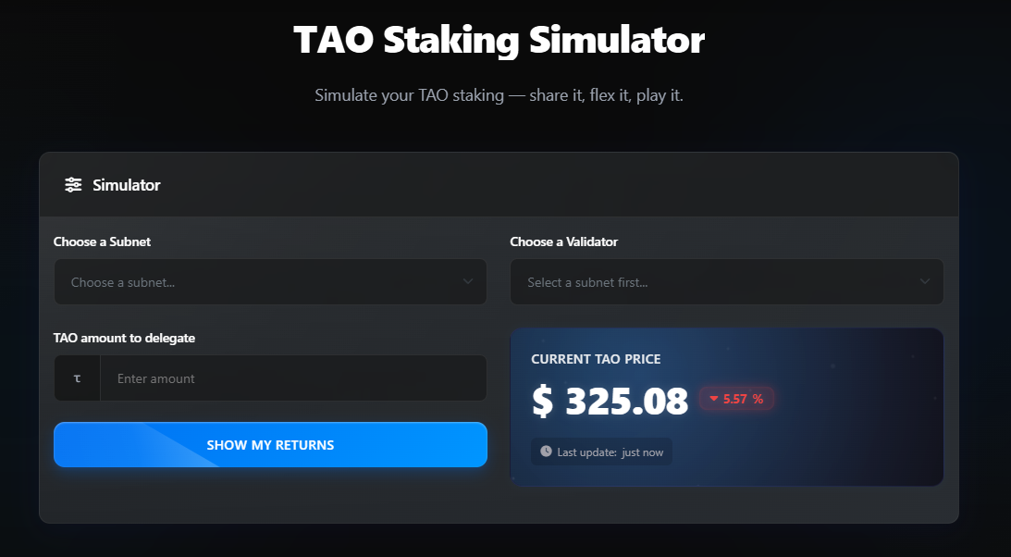Click the Current TAO Price card
This screenshot has height=557, width=1011.
pos(727,405)
